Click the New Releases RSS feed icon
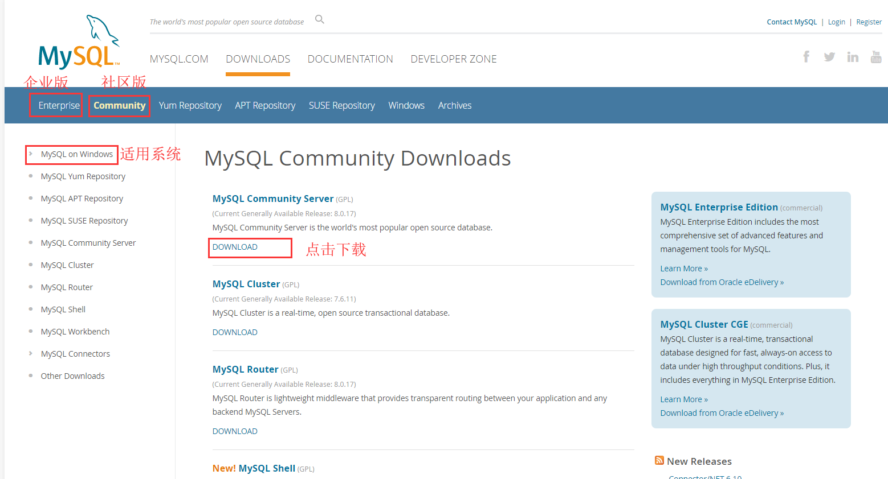The height and width of the screenshot is (479, 888). [659, 460]
